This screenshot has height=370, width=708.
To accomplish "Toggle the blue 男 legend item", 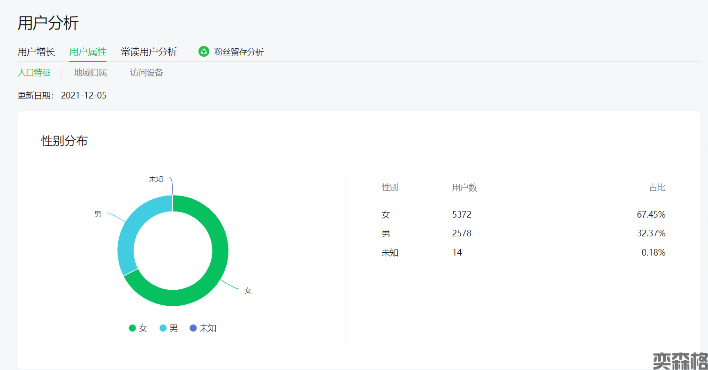I will tap(169, 328).
